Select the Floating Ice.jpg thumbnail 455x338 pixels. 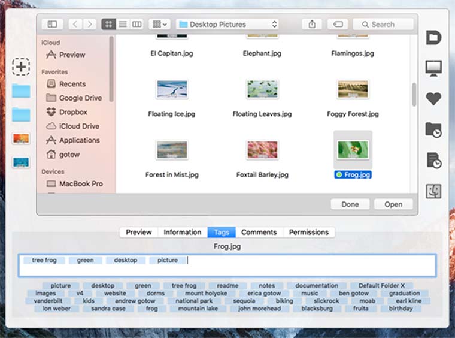pyautogui.click(x=172, y=89)
